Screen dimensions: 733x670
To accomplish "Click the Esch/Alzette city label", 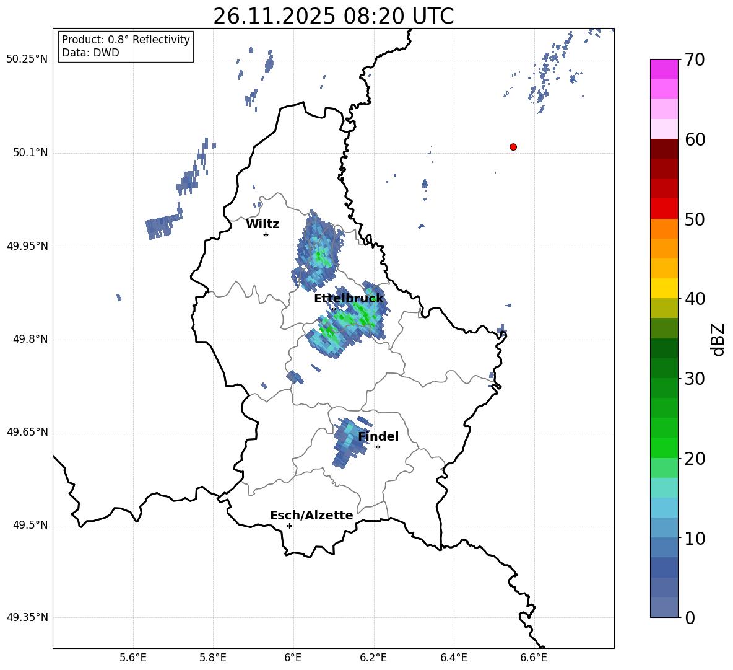I will point(311,515).
